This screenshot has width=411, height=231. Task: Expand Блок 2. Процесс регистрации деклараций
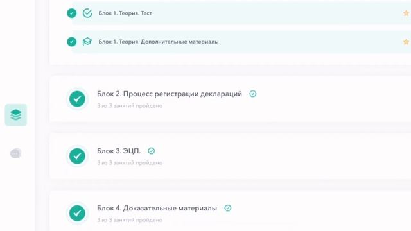(x=170, y=94)
